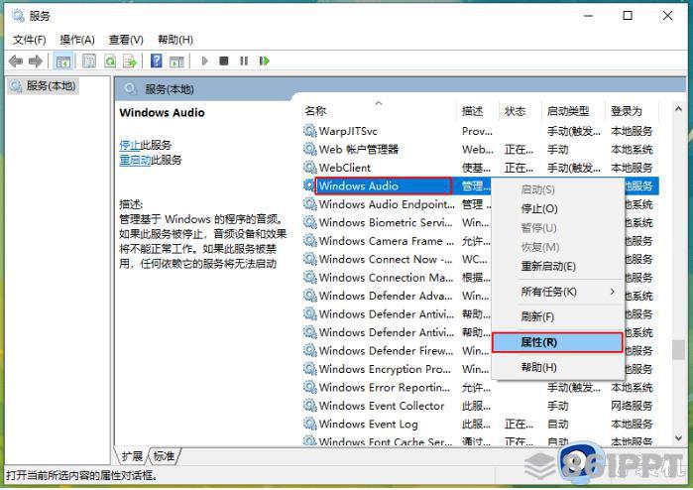Select the WarpJITSvc service row
This screenshot has height=490, width=693.
click(x=481, y=131)
